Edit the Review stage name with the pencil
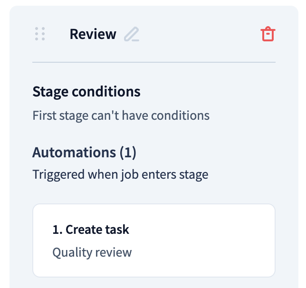306x288 pixels. point(131,34)
